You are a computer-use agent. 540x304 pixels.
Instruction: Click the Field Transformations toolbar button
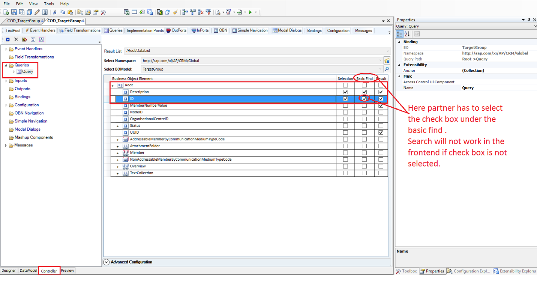tap(80, 30)
